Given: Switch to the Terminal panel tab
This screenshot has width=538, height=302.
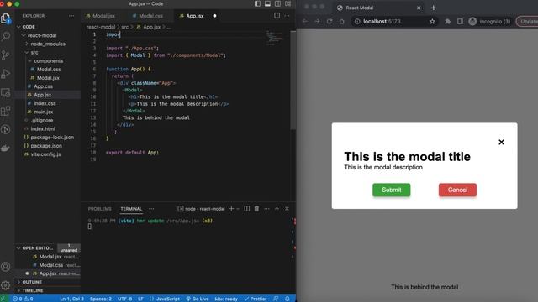Looking at the screenshot, I should coord(131,209).
